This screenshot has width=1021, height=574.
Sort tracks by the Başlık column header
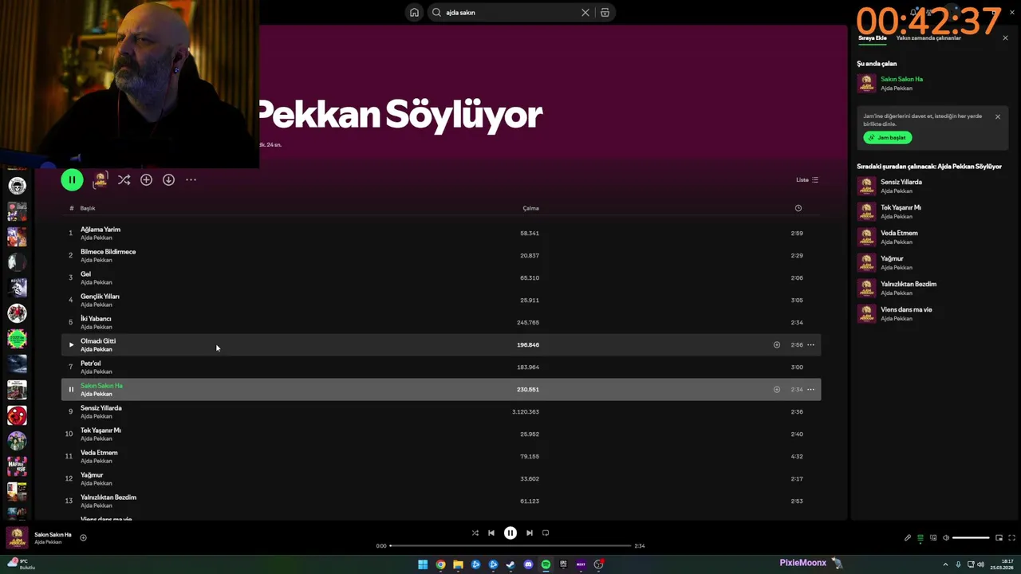(88, 208)
